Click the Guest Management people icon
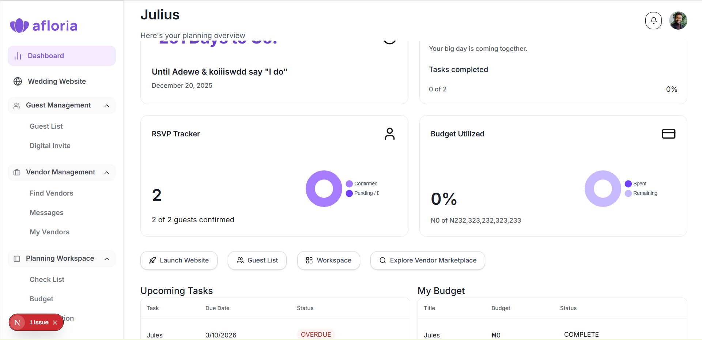 [17, 105]
